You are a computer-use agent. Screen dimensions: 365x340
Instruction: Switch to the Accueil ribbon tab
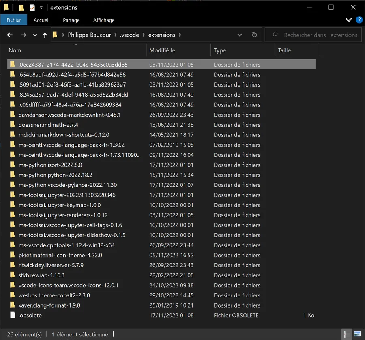(41, 20)
